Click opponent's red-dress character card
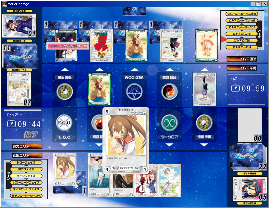 (x=101, y=45)
